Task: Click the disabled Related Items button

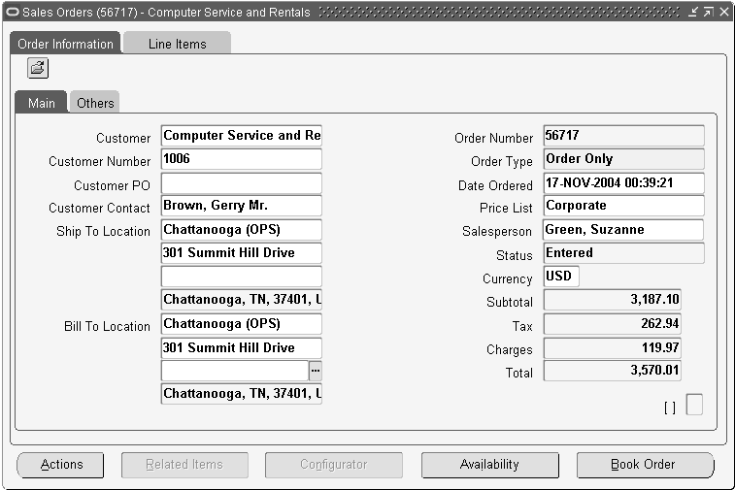Action: point(184,465)
